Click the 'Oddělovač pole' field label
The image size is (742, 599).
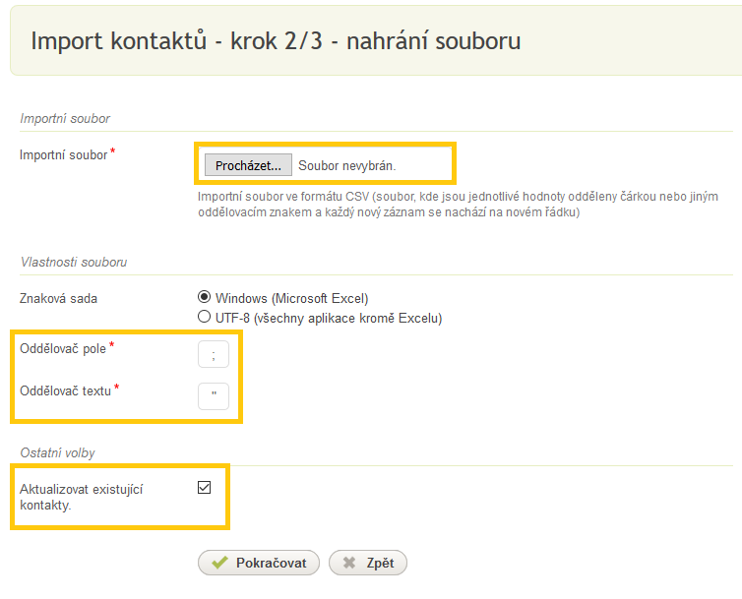(x=63, y=348)
